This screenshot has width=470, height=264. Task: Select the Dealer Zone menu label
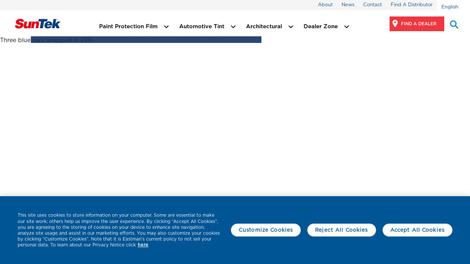click(x=320, y=26)
